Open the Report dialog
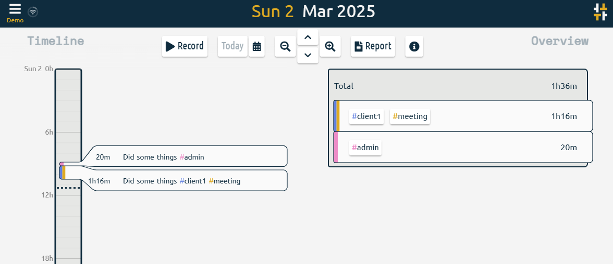The height and width of the screenshot is (264, 613). (x=373, y=46)
